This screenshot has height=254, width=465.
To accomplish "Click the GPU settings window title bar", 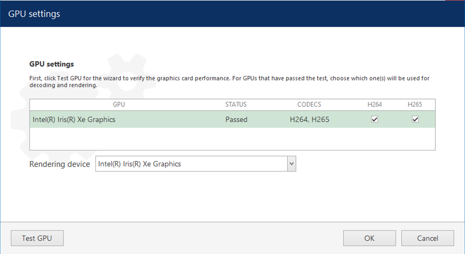I will click(185, 13).
